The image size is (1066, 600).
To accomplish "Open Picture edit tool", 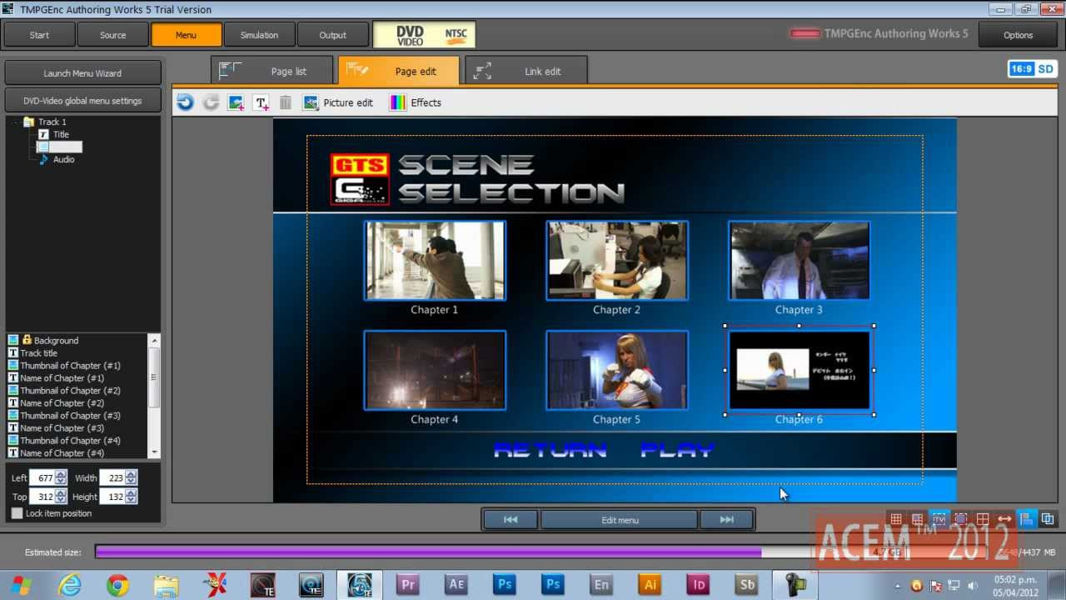I will tap(338, 102).
